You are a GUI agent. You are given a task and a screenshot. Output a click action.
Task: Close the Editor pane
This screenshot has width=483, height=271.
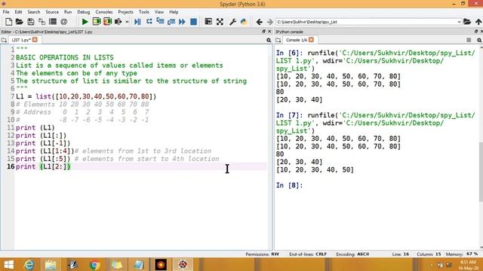pos(269,32)
